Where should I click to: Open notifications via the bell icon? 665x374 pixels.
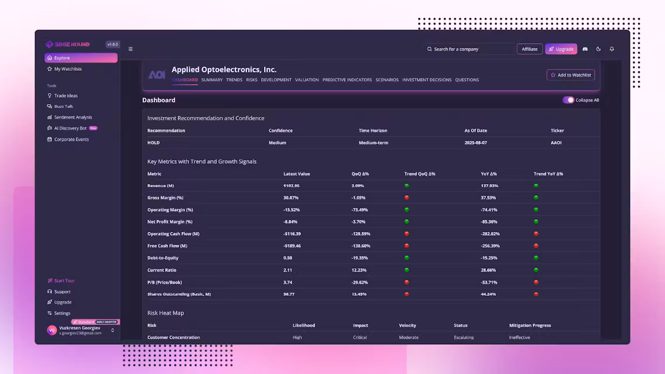[612, 49]
